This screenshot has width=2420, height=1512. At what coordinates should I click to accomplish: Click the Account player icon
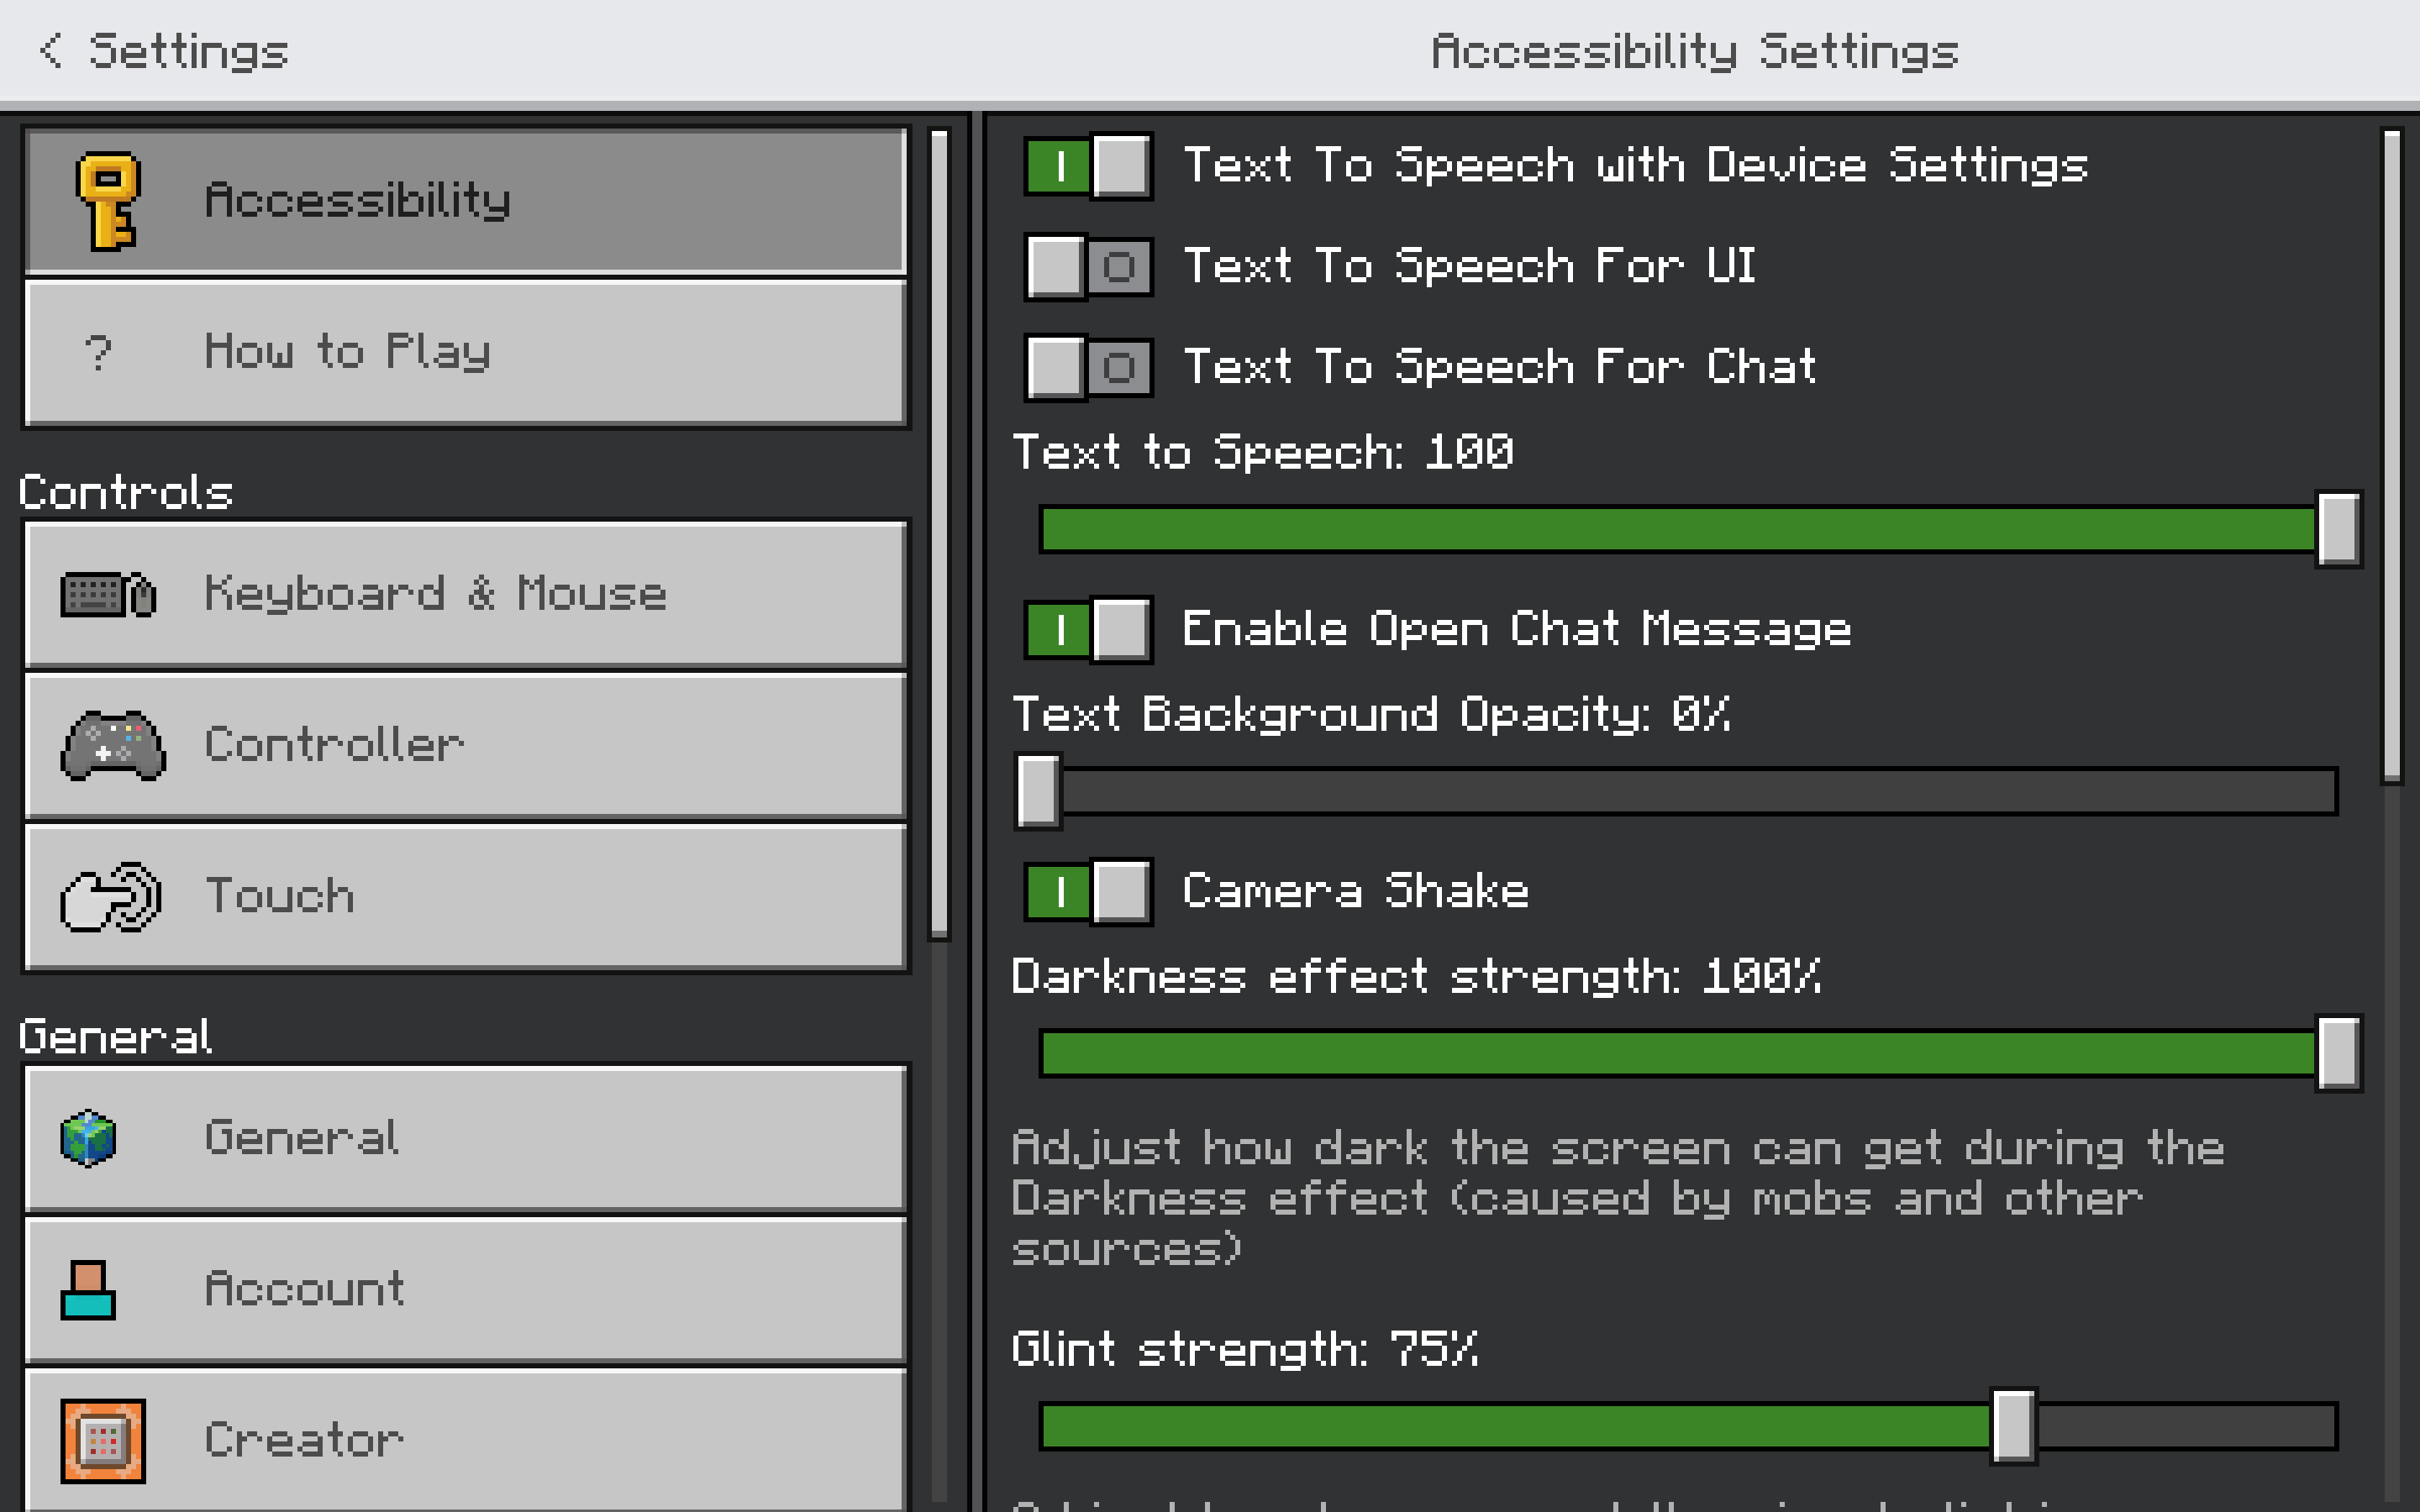[88, 1290]
